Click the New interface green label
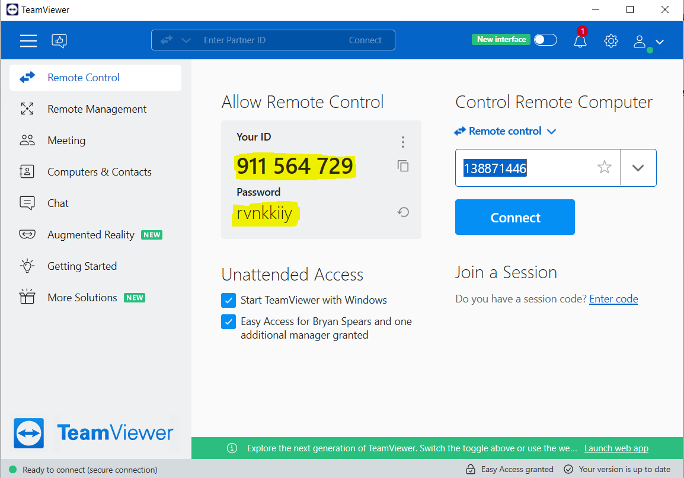Viewport: 684px width, 478px height. pos(501,39)
